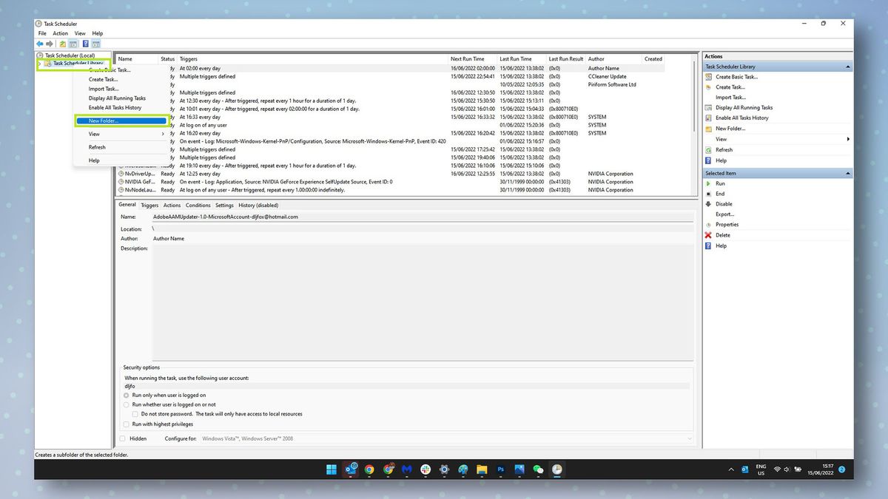Click the End icon under Selected Item
This screenshot has height=499, width=888.
(708, 193)
